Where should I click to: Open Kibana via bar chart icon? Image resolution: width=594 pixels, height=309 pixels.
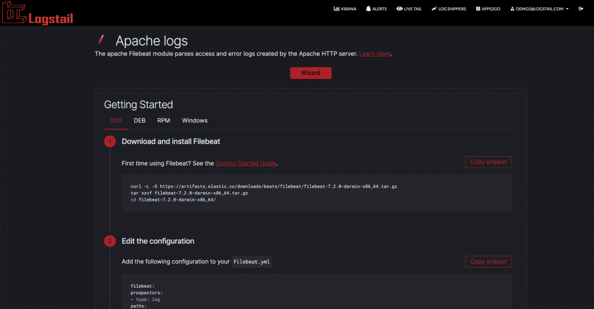click(x=336, y=9)
